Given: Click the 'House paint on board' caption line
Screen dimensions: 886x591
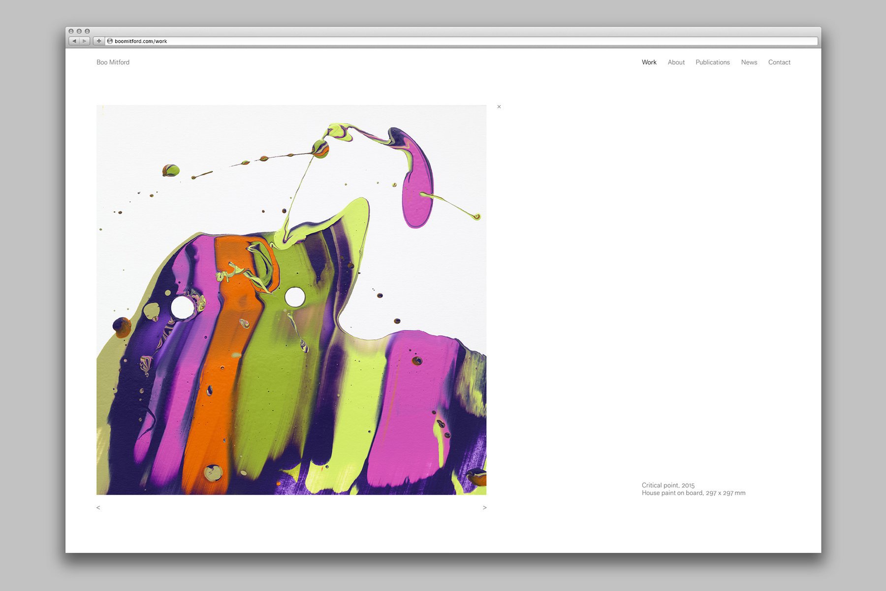Looking at the screenshot, I should 693,493.
